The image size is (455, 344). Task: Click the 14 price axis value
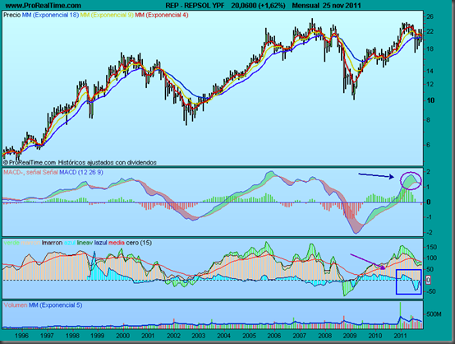point(430,71)
